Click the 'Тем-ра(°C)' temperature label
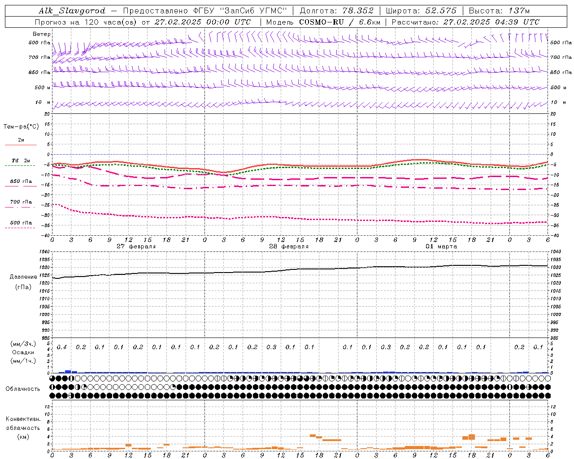The height and width of the screenshot is (459, 574). (21, 126)
